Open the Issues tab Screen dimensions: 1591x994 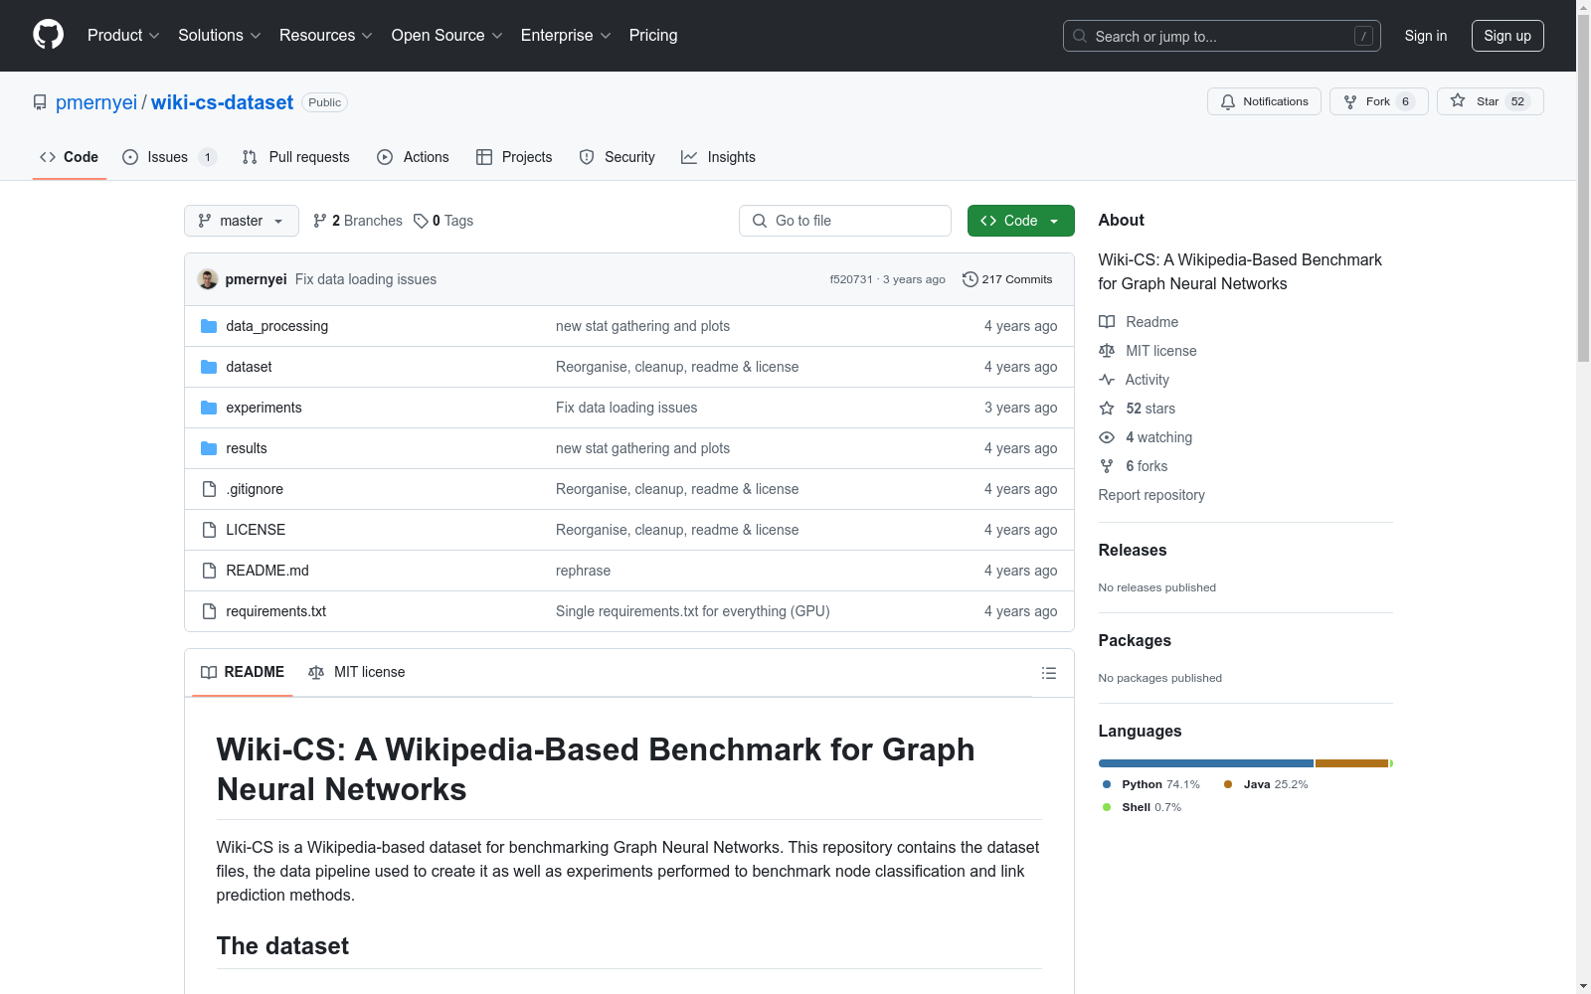[x=169, y=157]
